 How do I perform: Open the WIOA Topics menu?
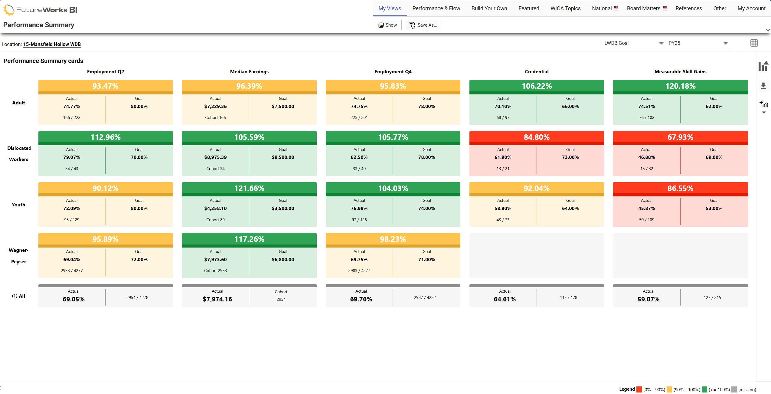(565, 8)
